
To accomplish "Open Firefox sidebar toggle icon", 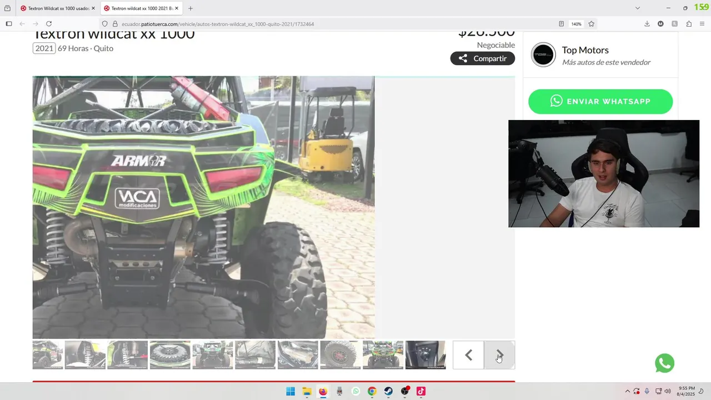I will [x=9, y=24].
